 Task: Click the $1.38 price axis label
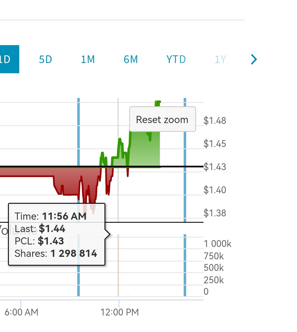(215, 213)
